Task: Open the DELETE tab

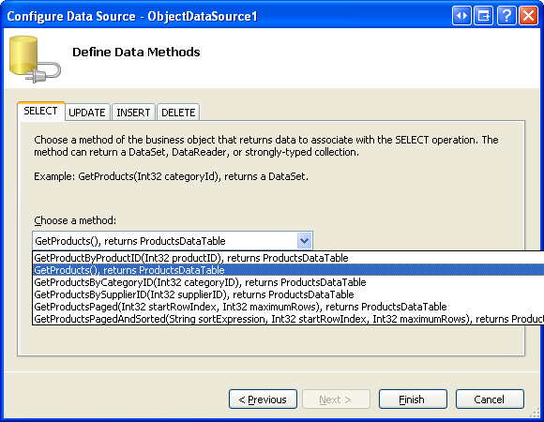Action: pyautogui.click(x=178, y=113)
